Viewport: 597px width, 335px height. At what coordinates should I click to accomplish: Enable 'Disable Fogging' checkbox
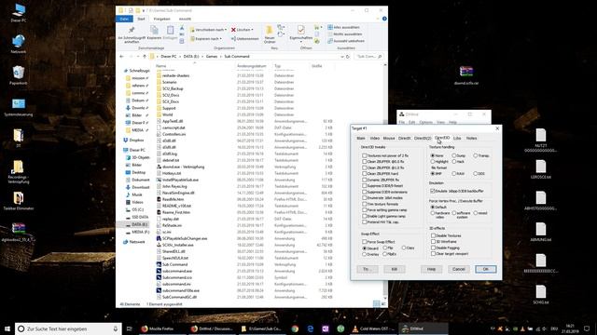click(433, 248)
